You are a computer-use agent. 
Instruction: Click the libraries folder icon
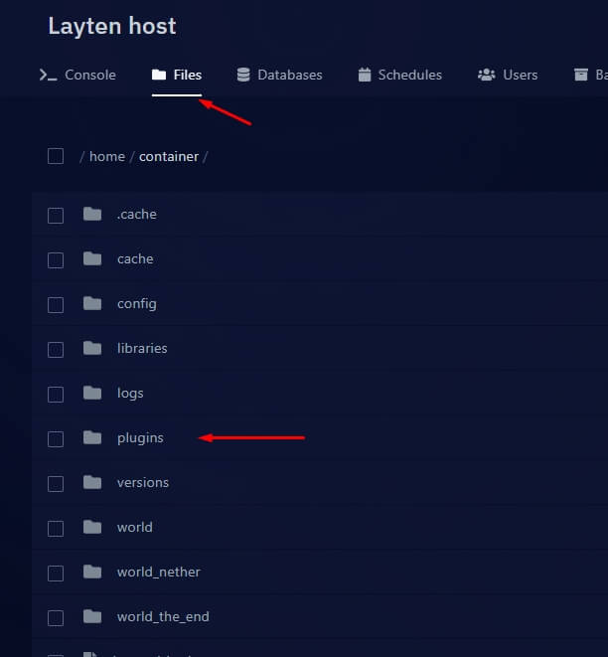(x=92, y=348)
